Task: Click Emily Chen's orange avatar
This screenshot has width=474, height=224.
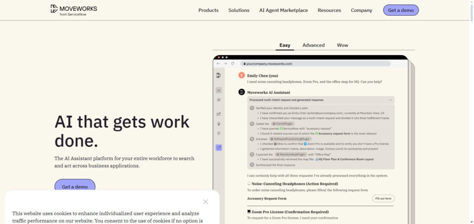Action: 242,75
